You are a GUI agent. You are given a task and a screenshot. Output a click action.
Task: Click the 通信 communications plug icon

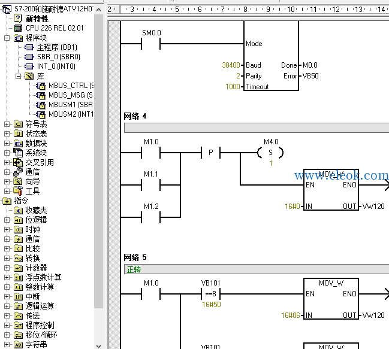tap(18, 172)
